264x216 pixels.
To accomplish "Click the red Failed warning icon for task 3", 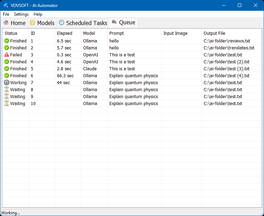I will (x=7, y=55).
